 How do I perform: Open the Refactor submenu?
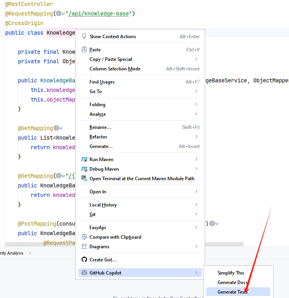coord(140,136)
